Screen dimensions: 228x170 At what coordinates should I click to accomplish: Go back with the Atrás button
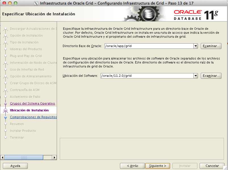(x=132, y=166)
